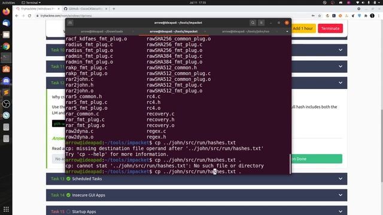383x215 pixels.
Task: Switch to the ~/tools/john terminal tab
Action: coord(245,32)
